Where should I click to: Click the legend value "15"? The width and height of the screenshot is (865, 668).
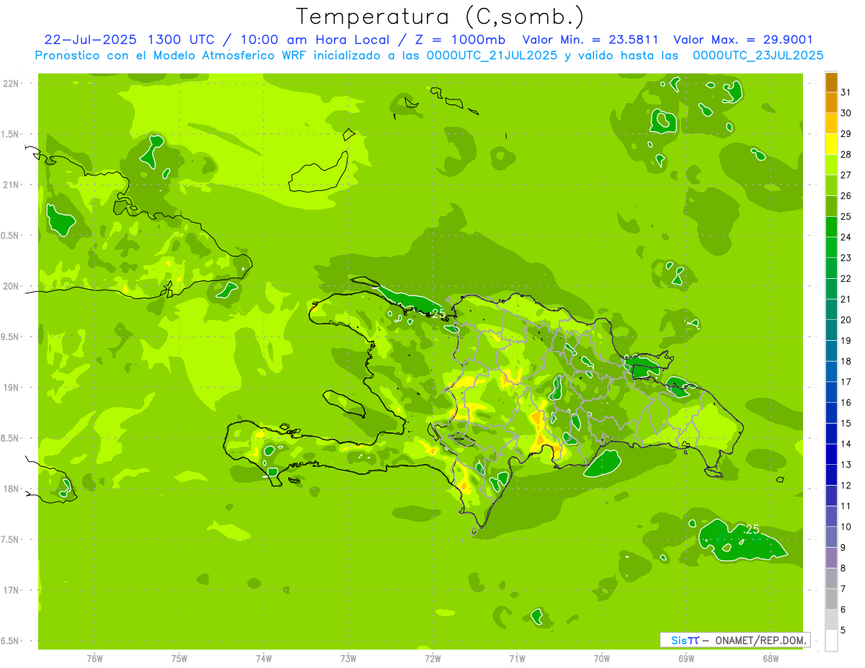click(846, 423)
